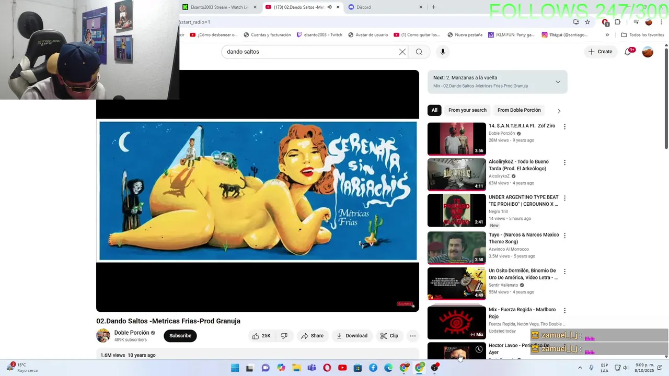Open Microsoft Store from the taskbar
The image size is (669, 376).
point(358,368)
